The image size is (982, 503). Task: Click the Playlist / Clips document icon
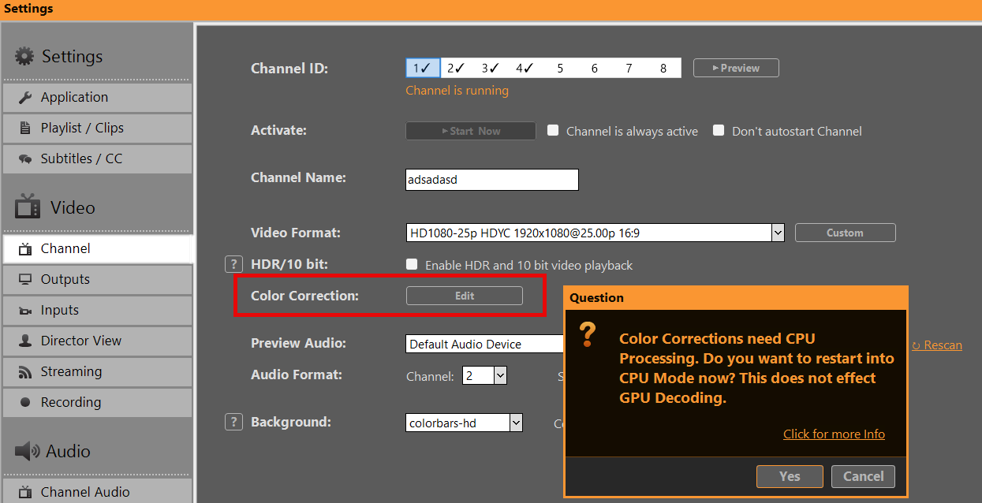(25, 129)
